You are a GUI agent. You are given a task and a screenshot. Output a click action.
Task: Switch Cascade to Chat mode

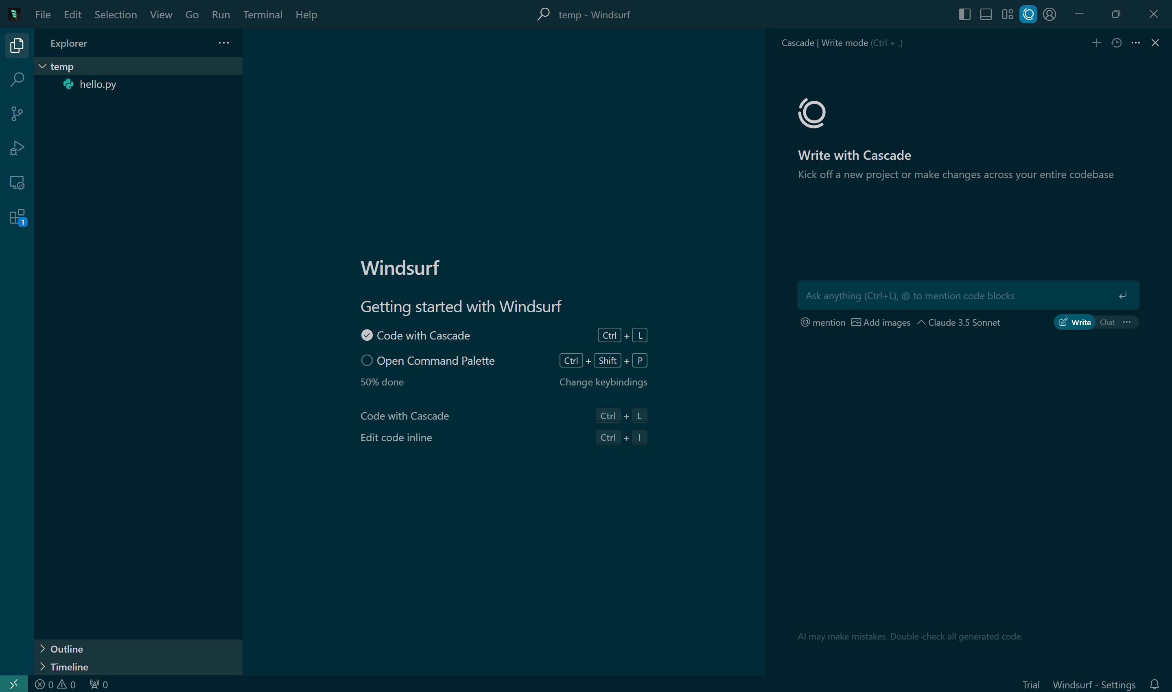pos(1106,322)
